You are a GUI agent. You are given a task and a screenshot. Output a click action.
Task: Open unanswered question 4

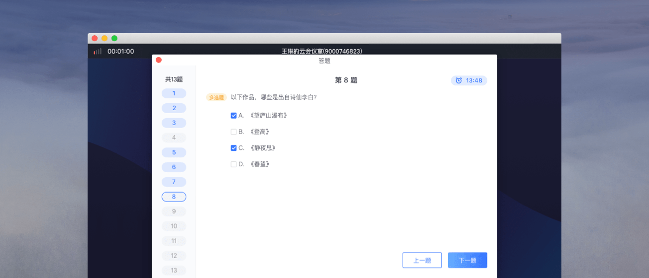tap(174, 138)
